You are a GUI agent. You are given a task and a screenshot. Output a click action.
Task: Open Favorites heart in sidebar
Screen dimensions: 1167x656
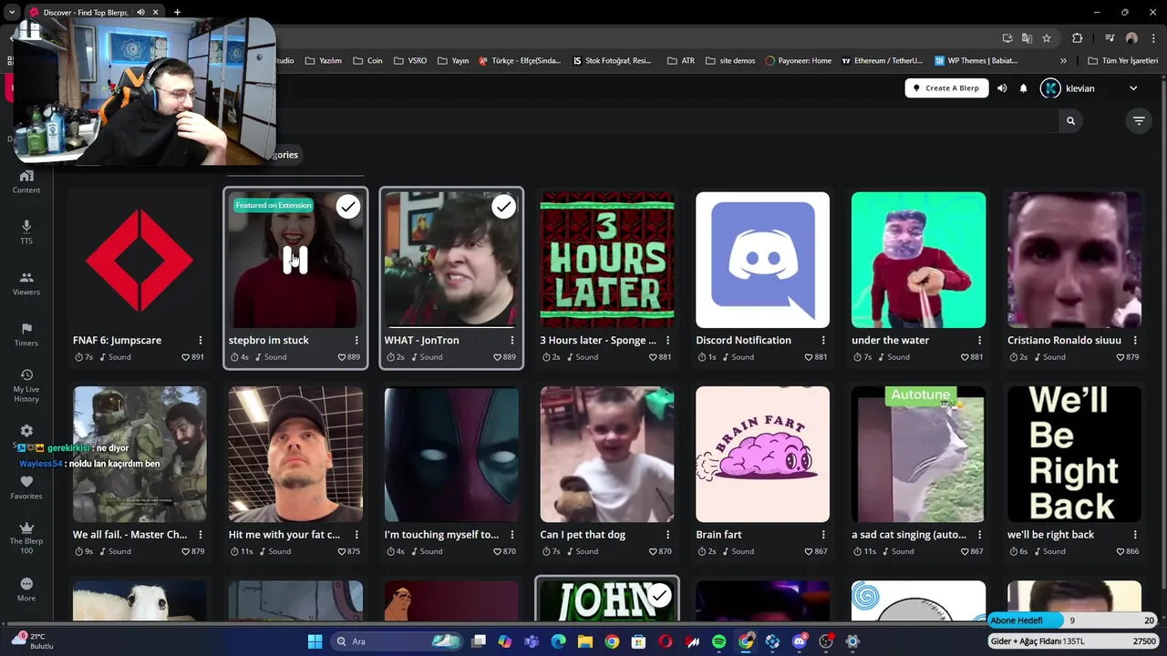[x=26, y=487]
